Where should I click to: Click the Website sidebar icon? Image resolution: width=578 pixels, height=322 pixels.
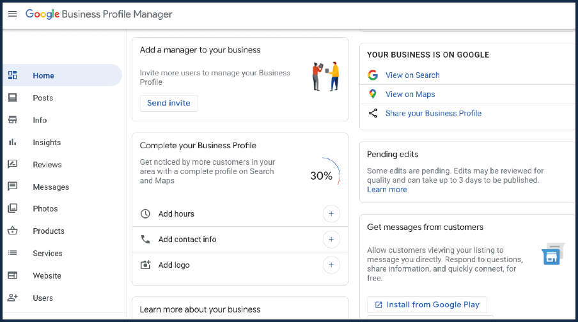pos(13,275)
